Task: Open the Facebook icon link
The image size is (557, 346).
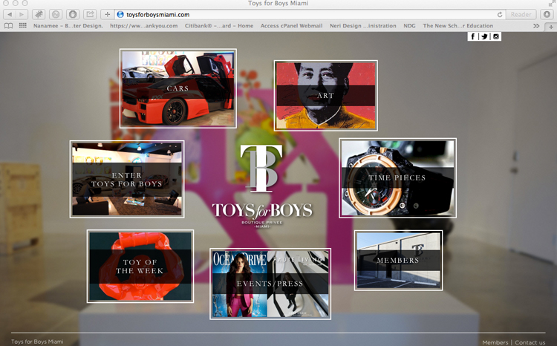Action: click(x=473, y=36)
